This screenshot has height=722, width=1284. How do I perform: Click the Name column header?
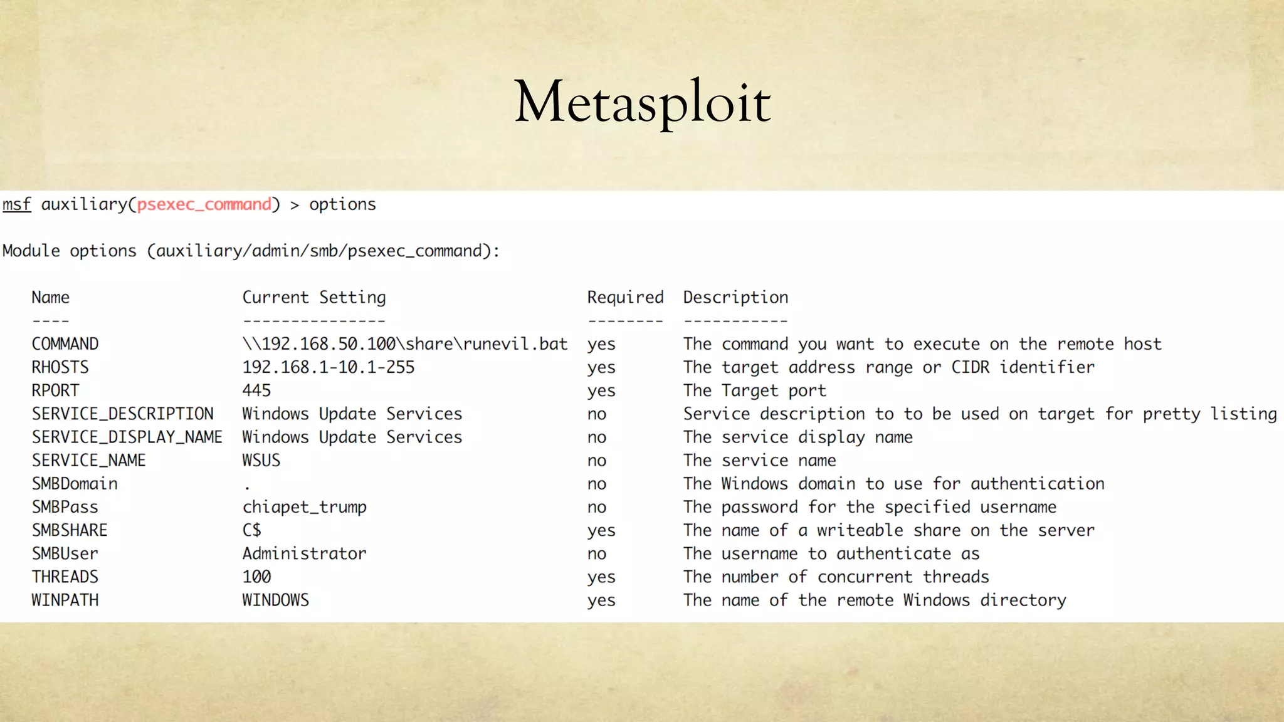(51, 297)
